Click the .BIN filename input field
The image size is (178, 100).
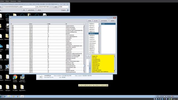point(43,7)
